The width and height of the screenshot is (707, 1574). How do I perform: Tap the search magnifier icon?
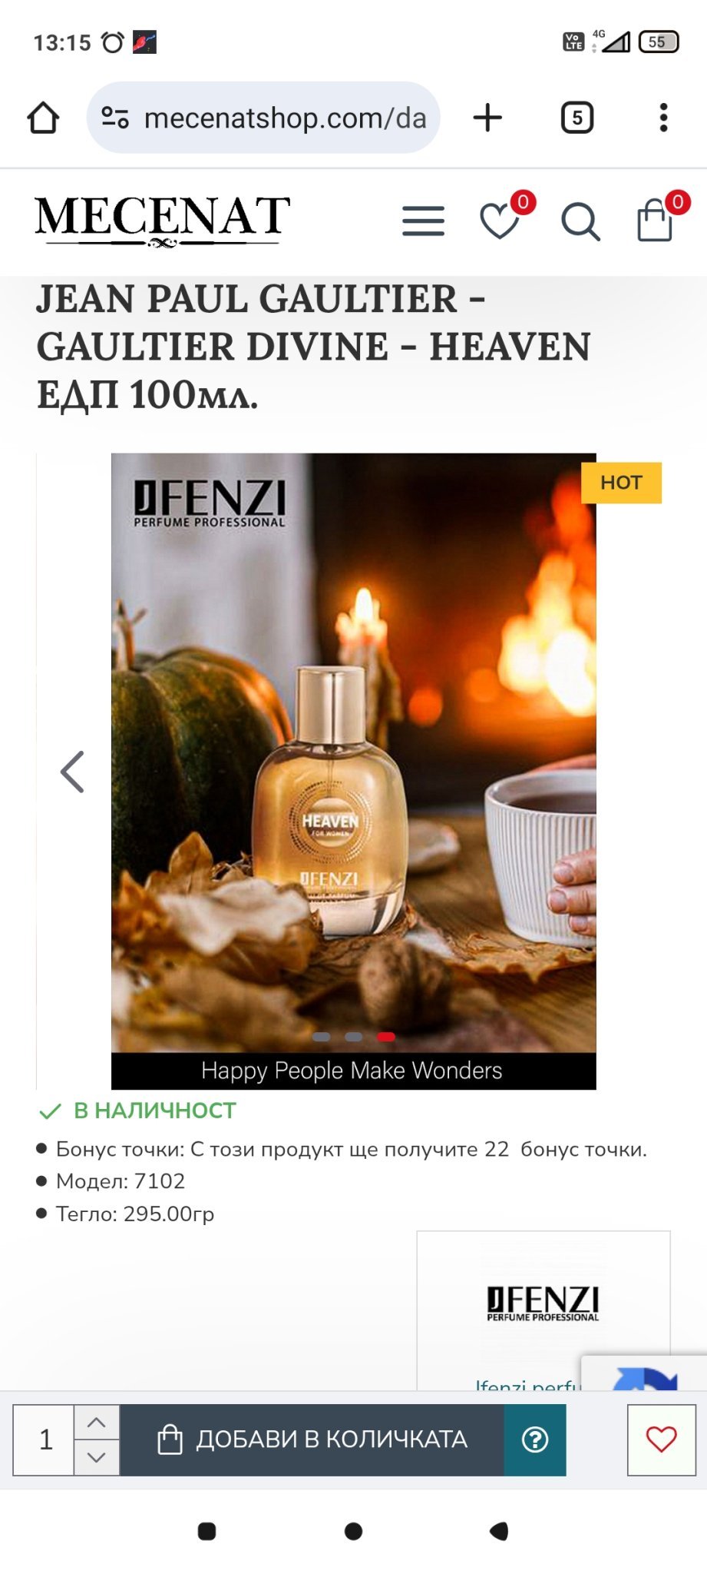(x=580, y=223)
